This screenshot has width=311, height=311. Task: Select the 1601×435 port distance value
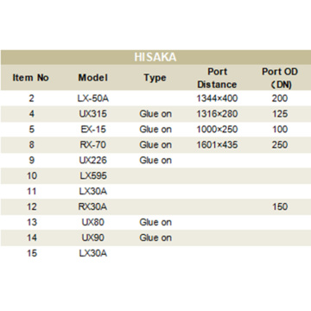point(217,145)
